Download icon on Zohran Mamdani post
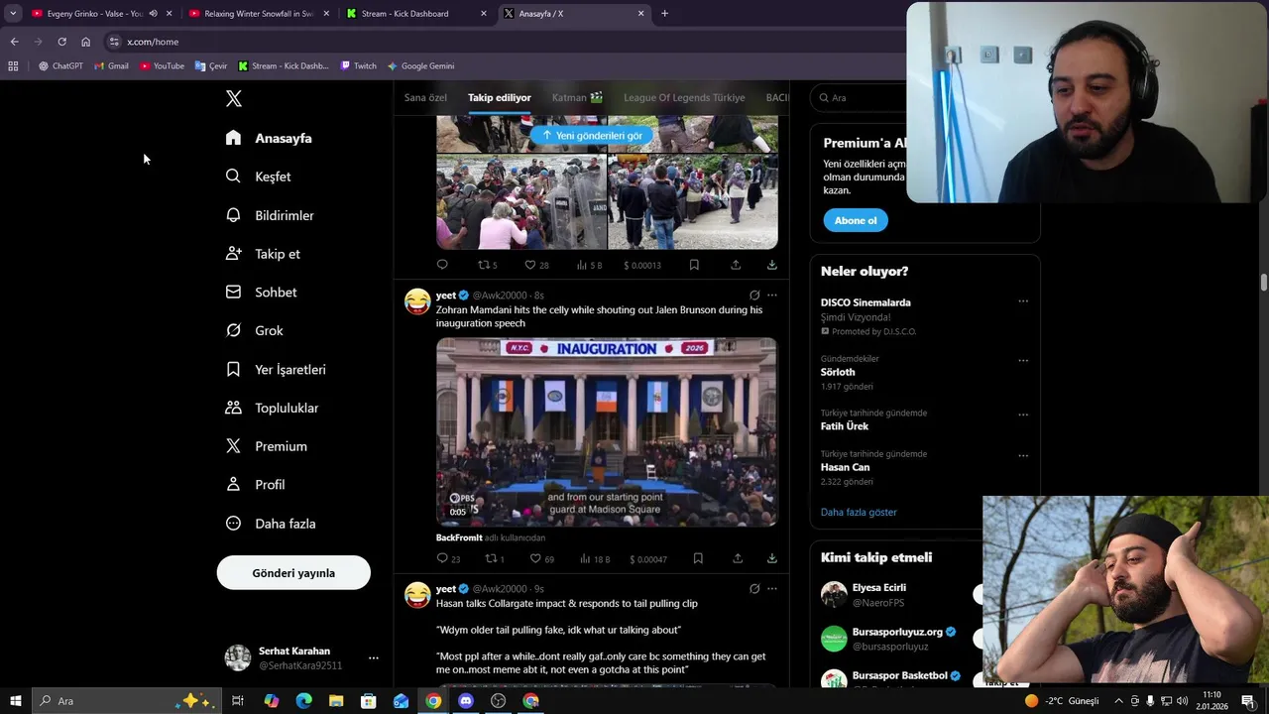Viewport: 1269px width, 714px height. pos(771,558)
